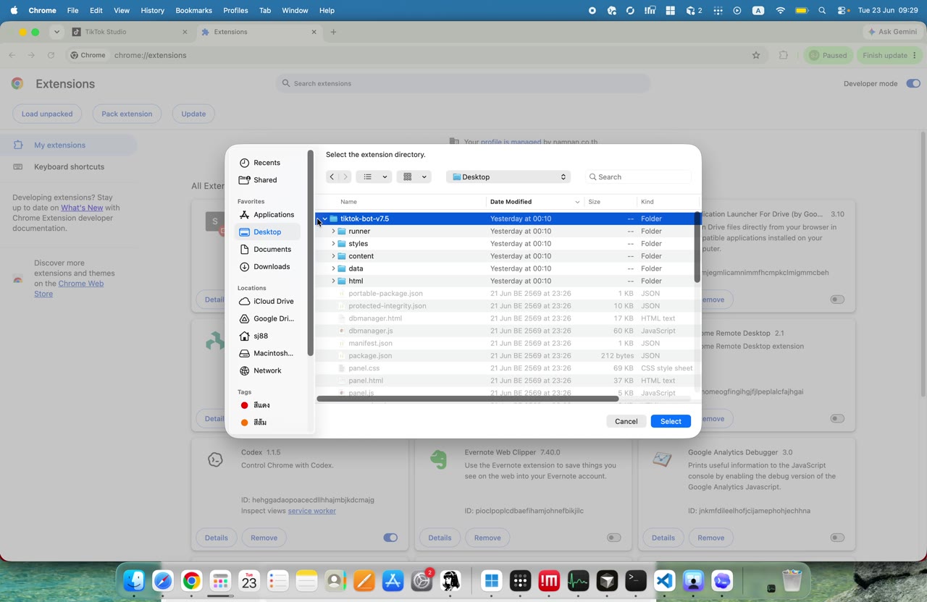Open Wi-Fi menu in menu bar
Viewport: 927px width, 602px height.
pyautogui.click(x=780, y=11)
